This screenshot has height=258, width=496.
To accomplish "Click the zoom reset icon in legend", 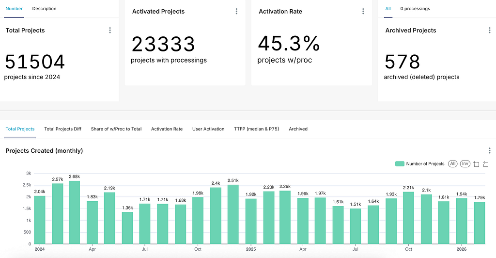I will [486, 163].
